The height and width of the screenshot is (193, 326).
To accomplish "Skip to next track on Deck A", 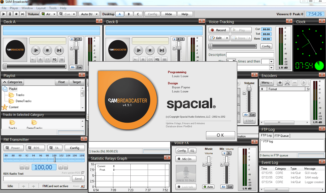I will click(x=59, y=50).
